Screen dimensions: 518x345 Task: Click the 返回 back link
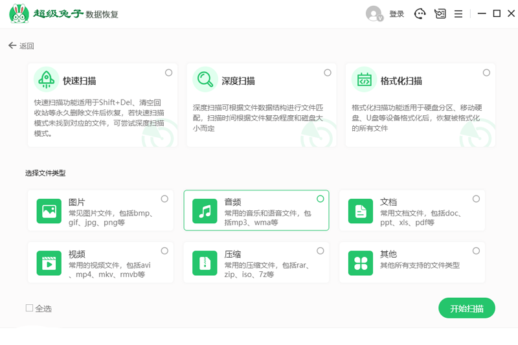click(x=27, y=46)
